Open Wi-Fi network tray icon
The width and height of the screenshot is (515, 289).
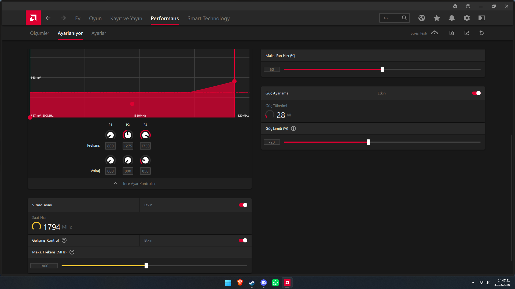[481, 283]
